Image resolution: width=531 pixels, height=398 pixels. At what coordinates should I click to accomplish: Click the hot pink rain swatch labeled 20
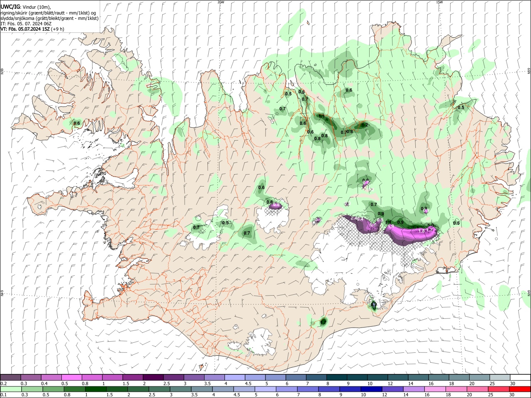(x=477, y=389)
